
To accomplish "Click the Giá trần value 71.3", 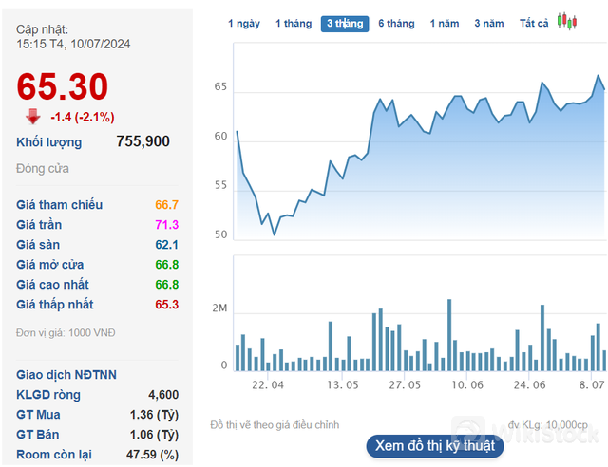I will click(x=166, y=225).
